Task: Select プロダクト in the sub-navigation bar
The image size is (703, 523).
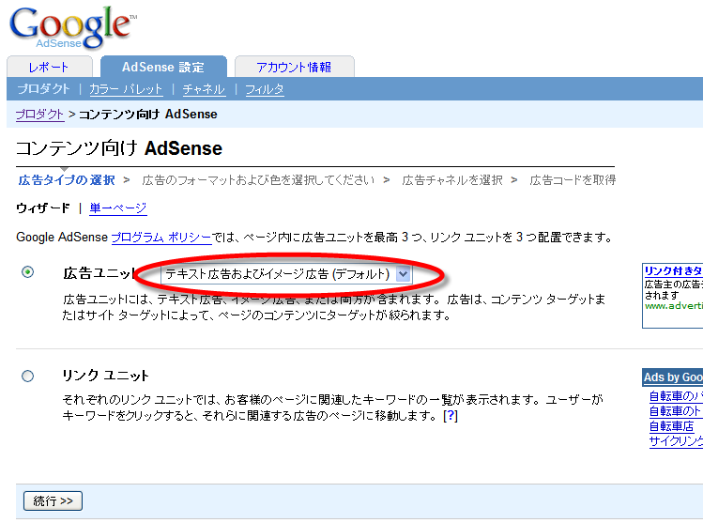Action: click(x=43, y=89)
